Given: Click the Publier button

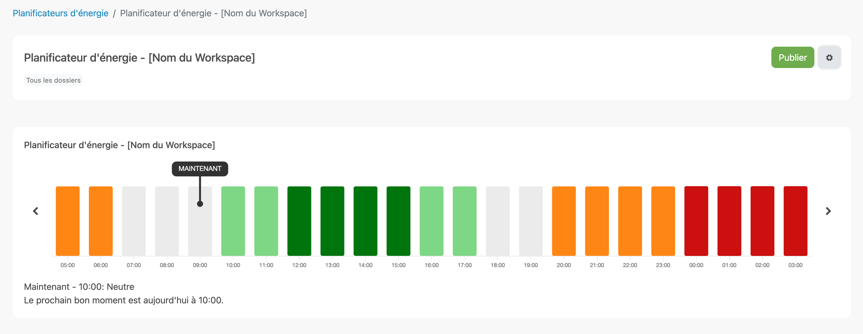Looking at the screenshot, I should point(792,58).
